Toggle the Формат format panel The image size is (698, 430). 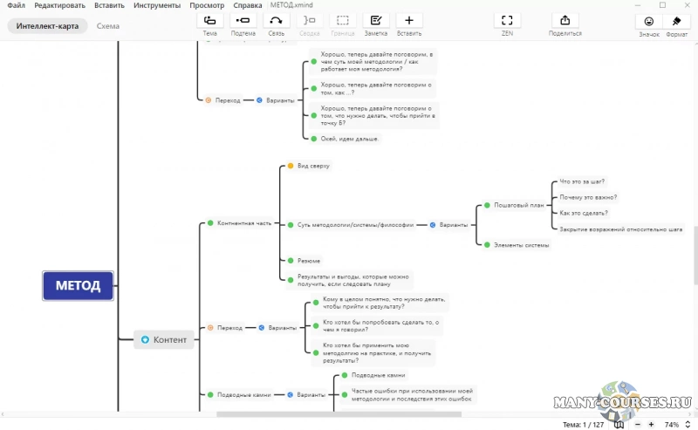point(676,21)
